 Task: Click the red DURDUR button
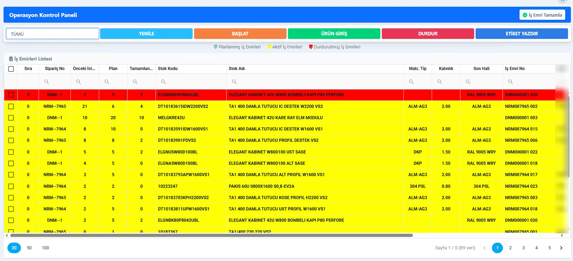coord(428,34)
